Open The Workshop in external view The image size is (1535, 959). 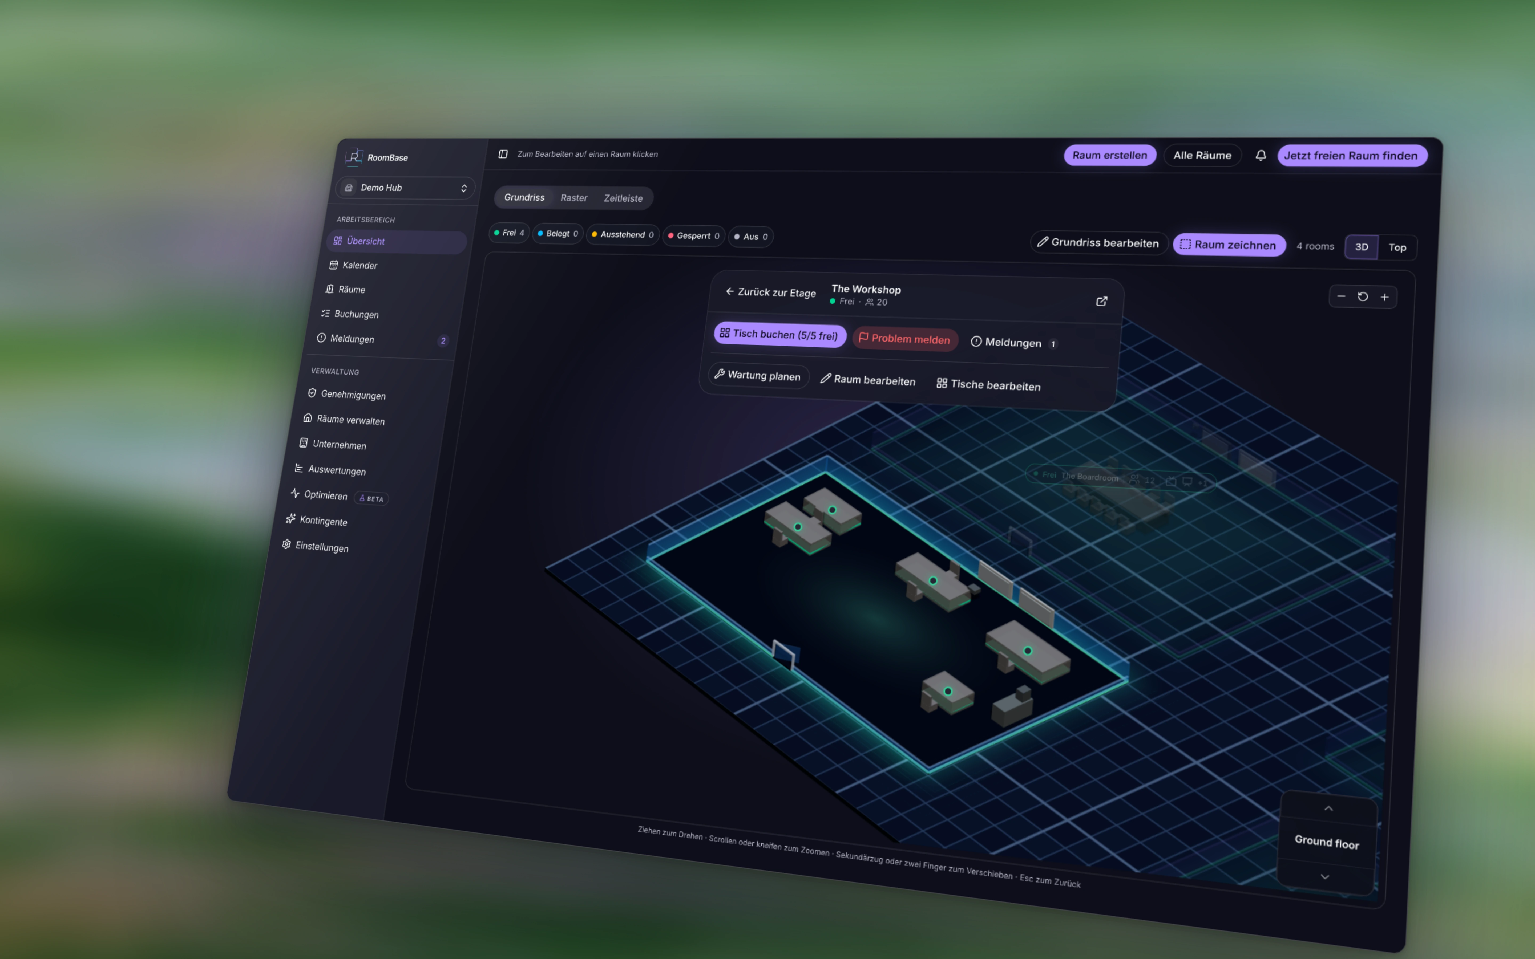point(1102,301)
